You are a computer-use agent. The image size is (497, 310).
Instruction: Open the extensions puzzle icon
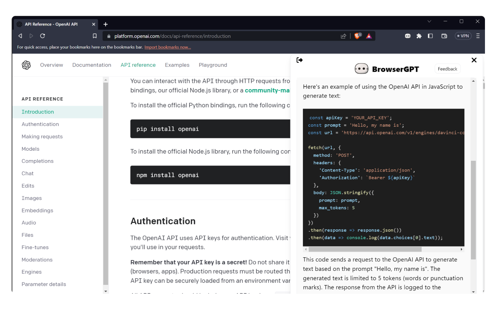pos(419,36)
